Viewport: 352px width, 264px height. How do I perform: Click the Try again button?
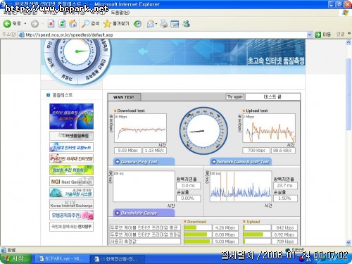tap(234, 96)
